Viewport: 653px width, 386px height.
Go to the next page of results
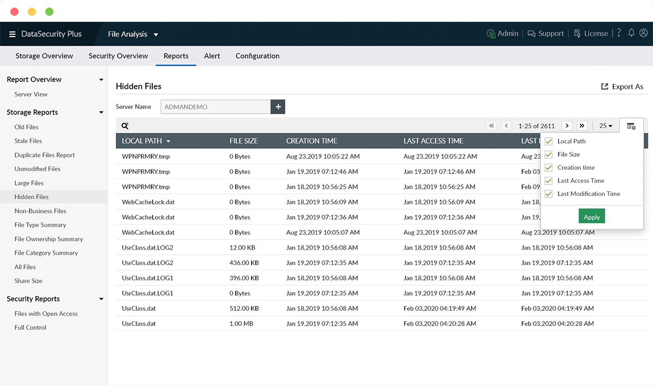click(567, 126)
